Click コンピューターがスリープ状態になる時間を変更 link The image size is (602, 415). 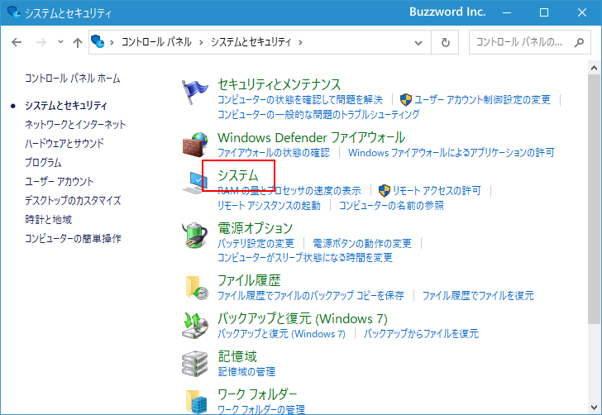point(305,258)
